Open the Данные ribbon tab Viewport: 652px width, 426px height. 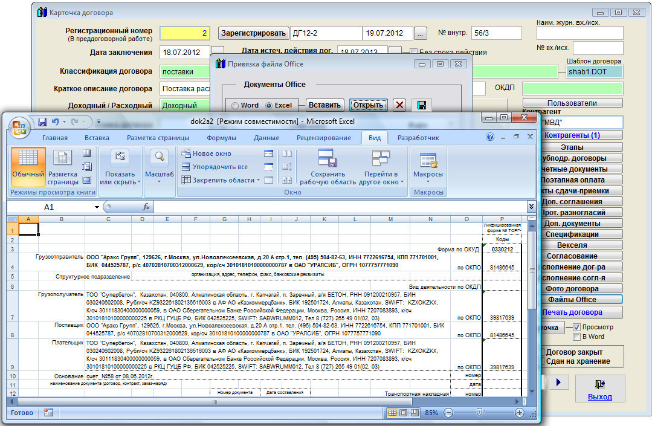(x=266, y=138)
